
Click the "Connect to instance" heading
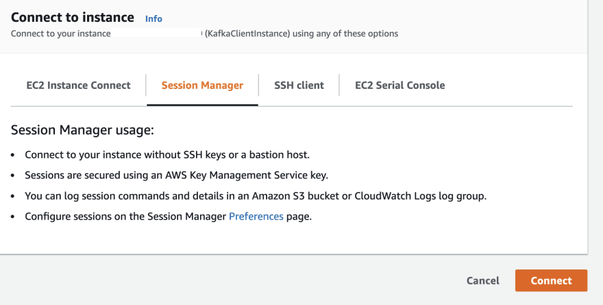tap(73, 17)
